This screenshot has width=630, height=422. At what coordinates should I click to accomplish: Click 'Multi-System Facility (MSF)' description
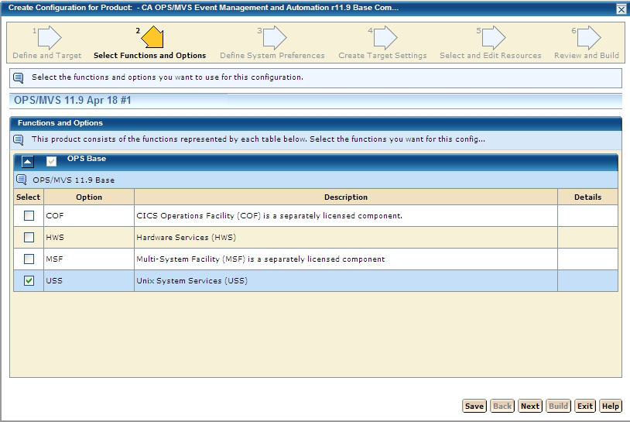pyautogui.click(x=260, y=259)
